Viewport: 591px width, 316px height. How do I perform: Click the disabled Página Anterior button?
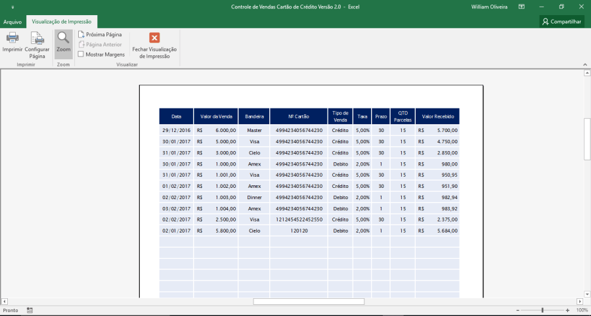click(100, 45)
